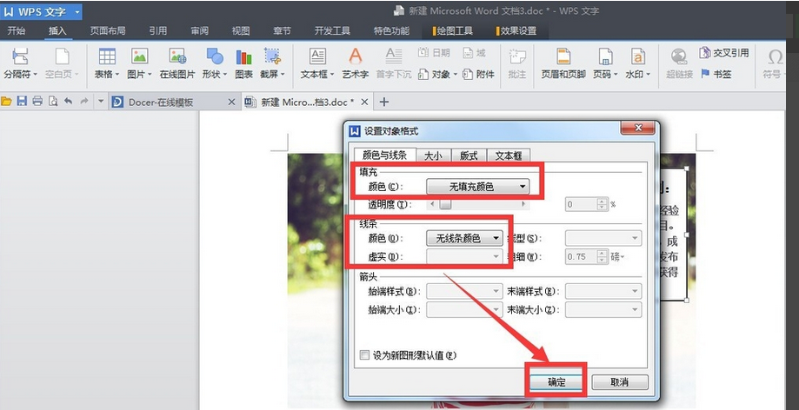Open print preview icon
The width and height of the screenshot is (799, 410).
coord(53,102)
